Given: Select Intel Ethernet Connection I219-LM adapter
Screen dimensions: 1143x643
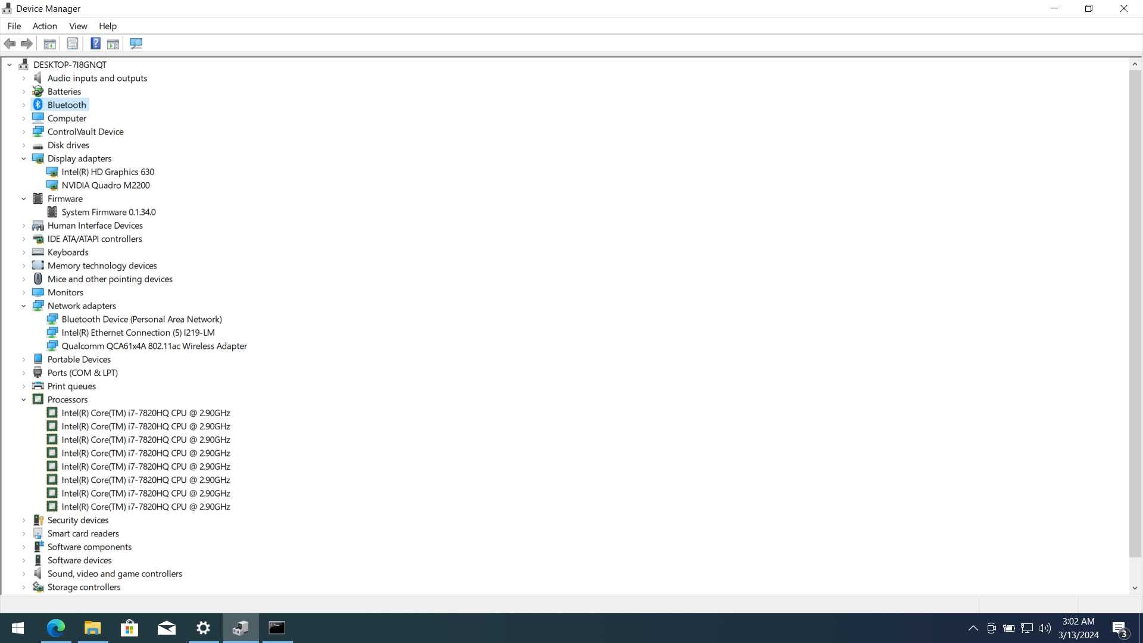Looking at the screenshot, I should click(x=138, y=332).
